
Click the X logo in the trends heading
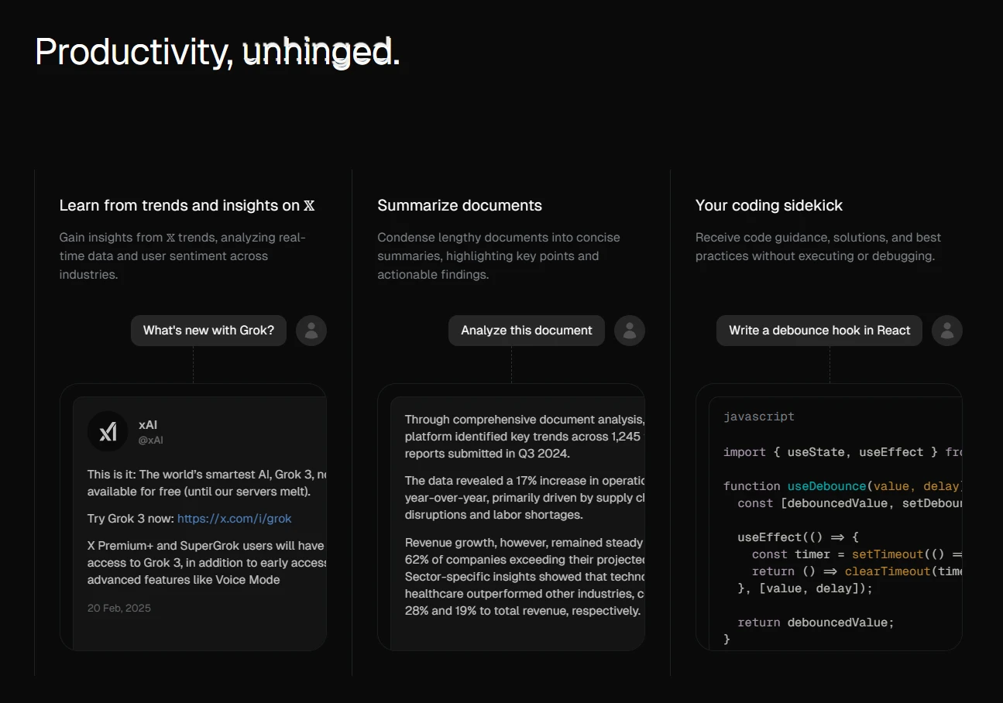pyautogui.click(x=310, y=206)
